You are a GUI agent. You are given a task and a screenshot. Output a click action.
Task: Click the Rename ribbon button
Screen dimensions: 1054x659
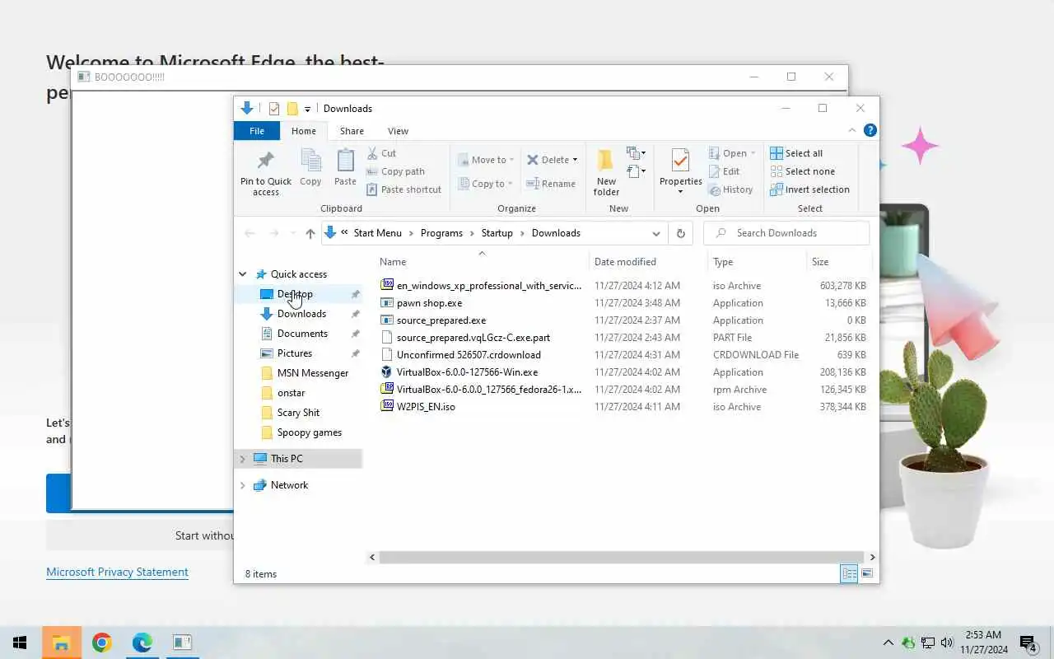[551, 184]
